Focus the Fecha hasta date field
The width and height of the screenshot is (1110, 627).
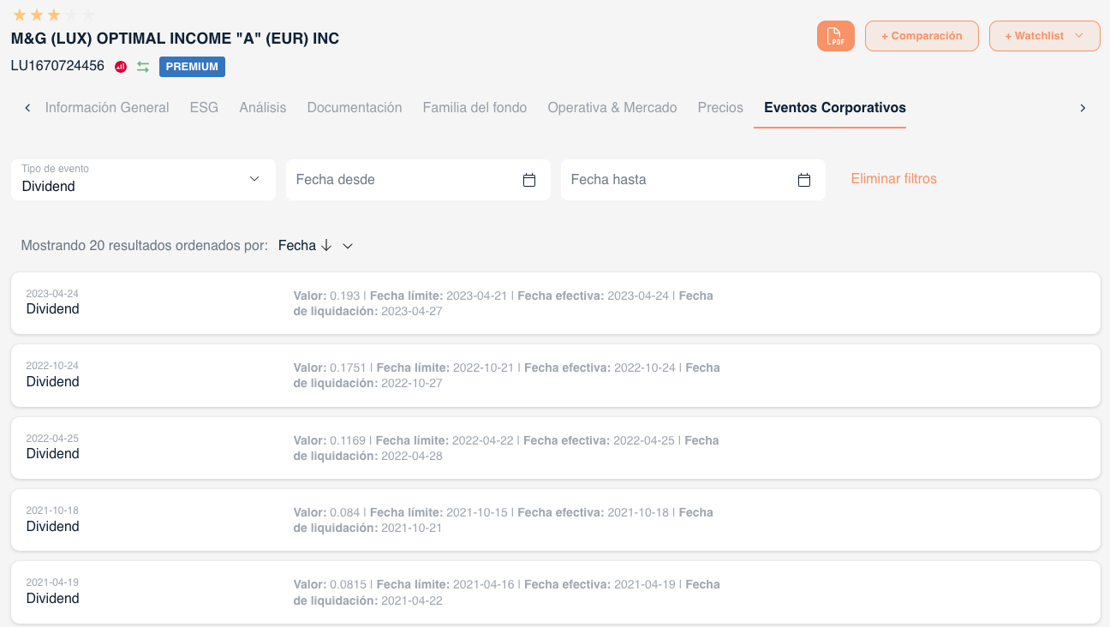[x=693, y=180]
